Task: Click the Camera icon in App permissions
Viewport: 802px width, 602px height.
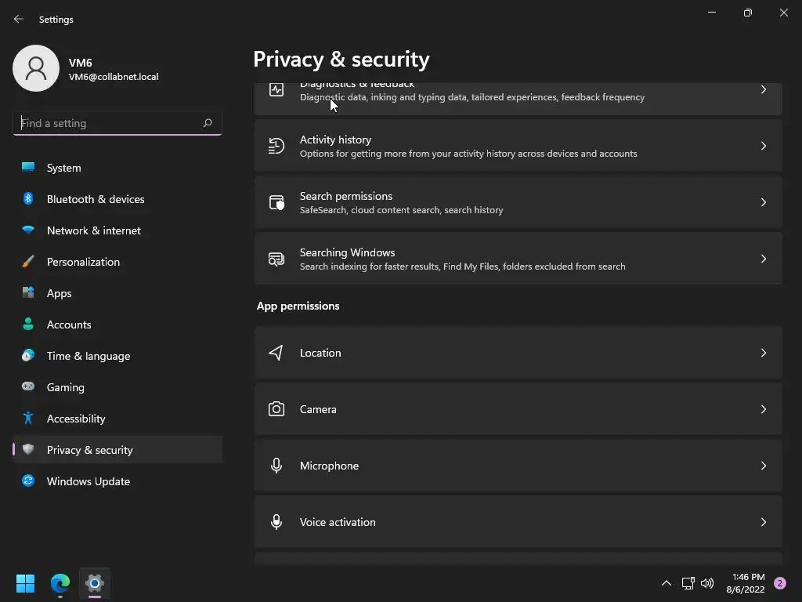Action: [x=276, y=409]
